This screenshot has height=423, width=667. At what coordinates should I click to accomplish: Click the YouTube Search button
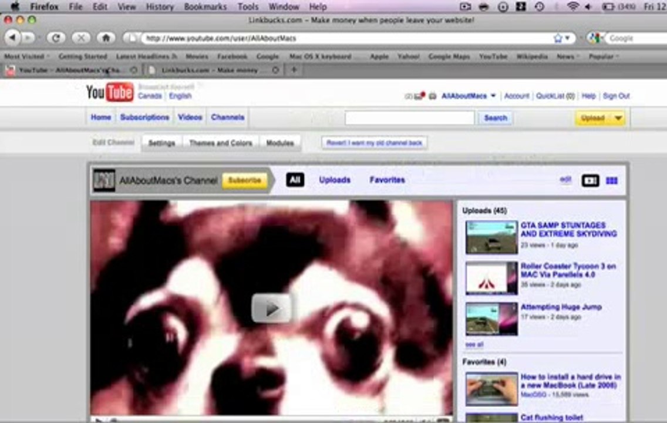(x=496, y=118)
